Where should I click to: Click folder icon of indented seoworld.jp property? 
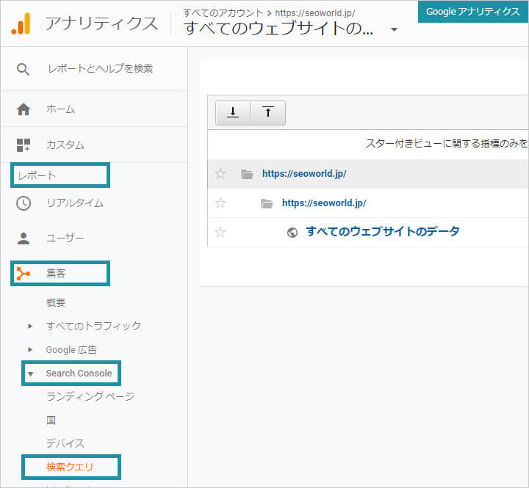(x=267, y=203)
